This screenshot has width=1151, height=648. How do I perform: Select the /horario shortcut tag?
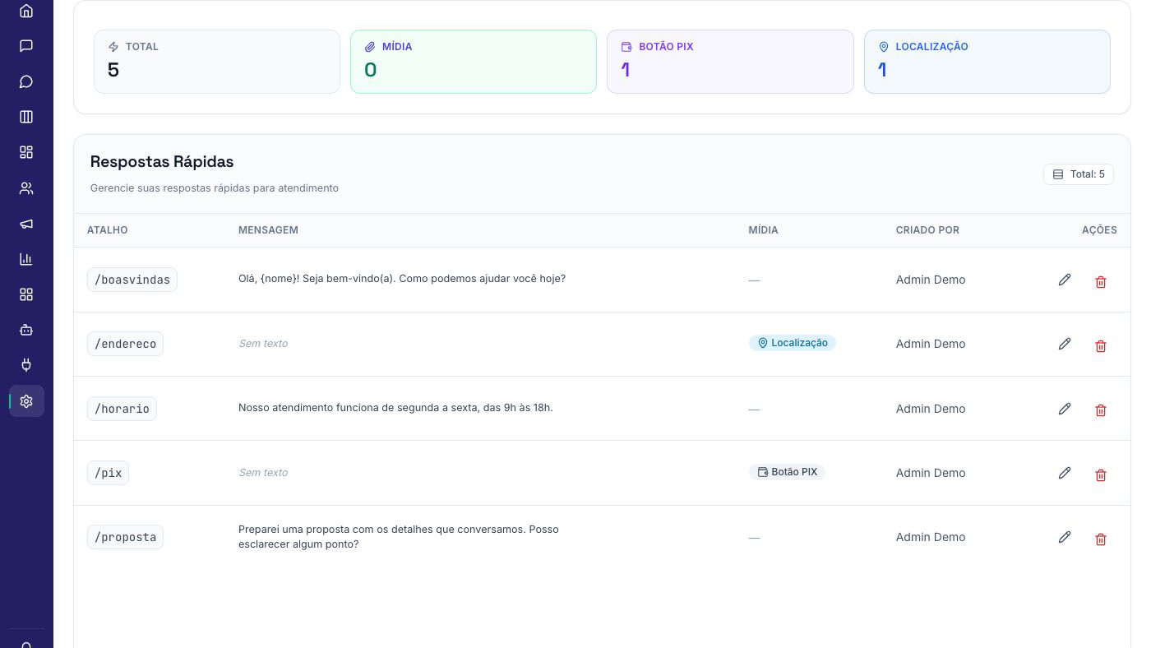click(122, 409)
